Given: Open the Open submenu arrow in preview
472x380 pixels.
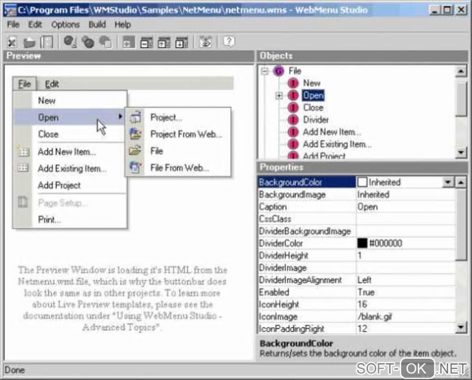Looking at the screenshot, I should click(120, 116).
